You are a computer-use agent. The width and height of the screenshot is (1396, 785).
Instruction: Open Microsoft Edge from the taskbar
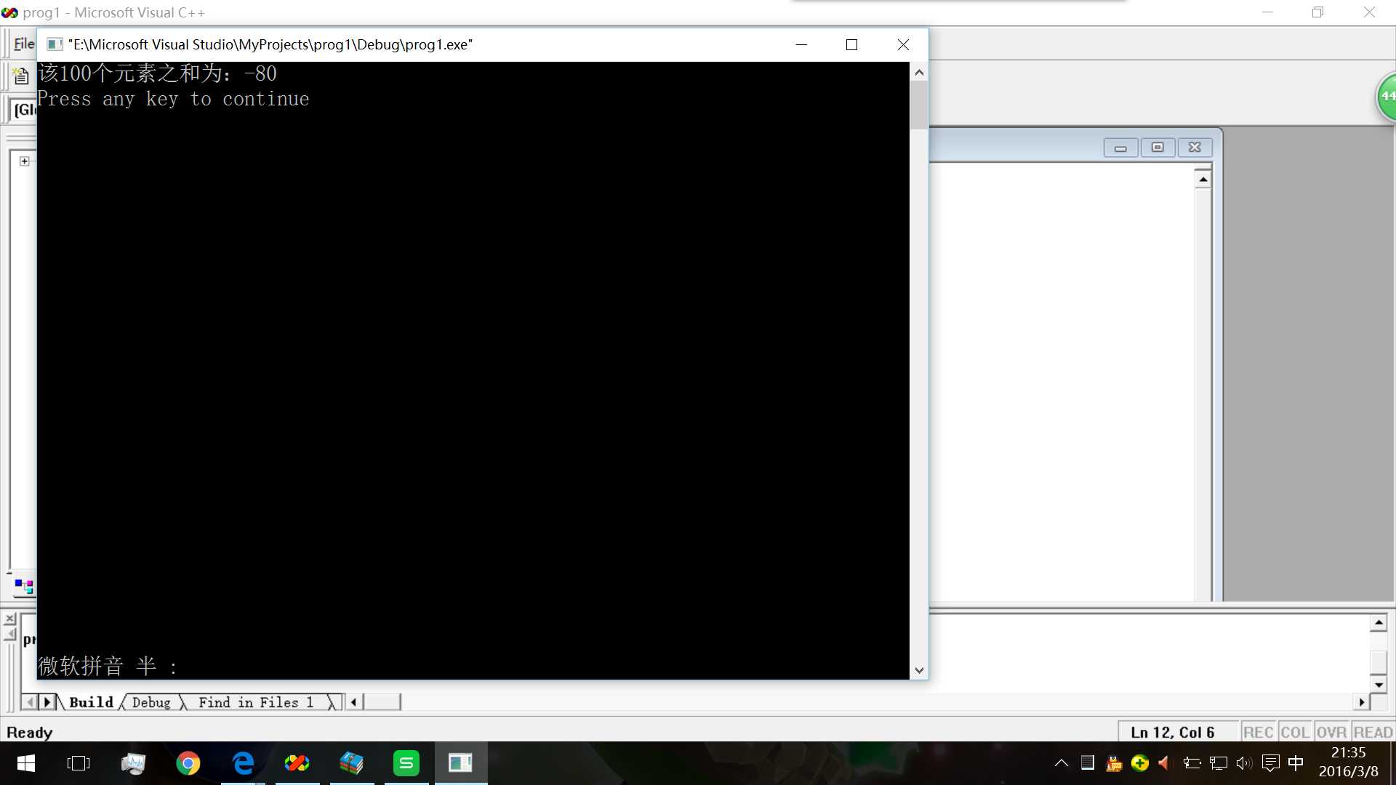(243, 763)
